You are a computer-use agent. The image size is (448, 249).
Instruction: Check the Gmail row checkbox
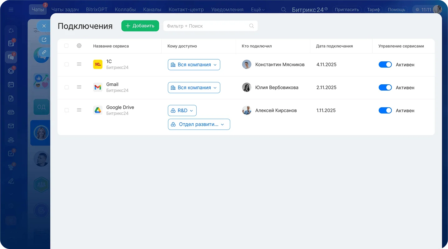point(66,87)
